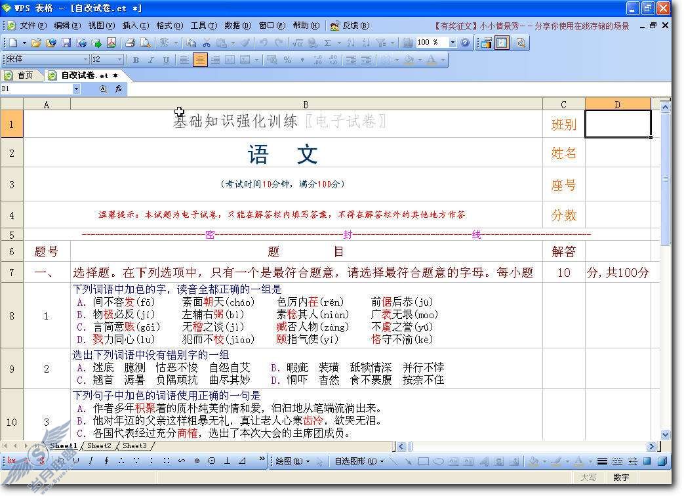Screen dimensions: 684x496
Task: Click drawing toolbar line color brush swatch
Action: point(555,461)
